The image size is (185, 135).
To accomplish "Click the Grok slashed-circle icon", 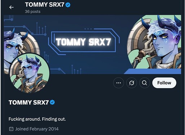I will pos(132,83).
